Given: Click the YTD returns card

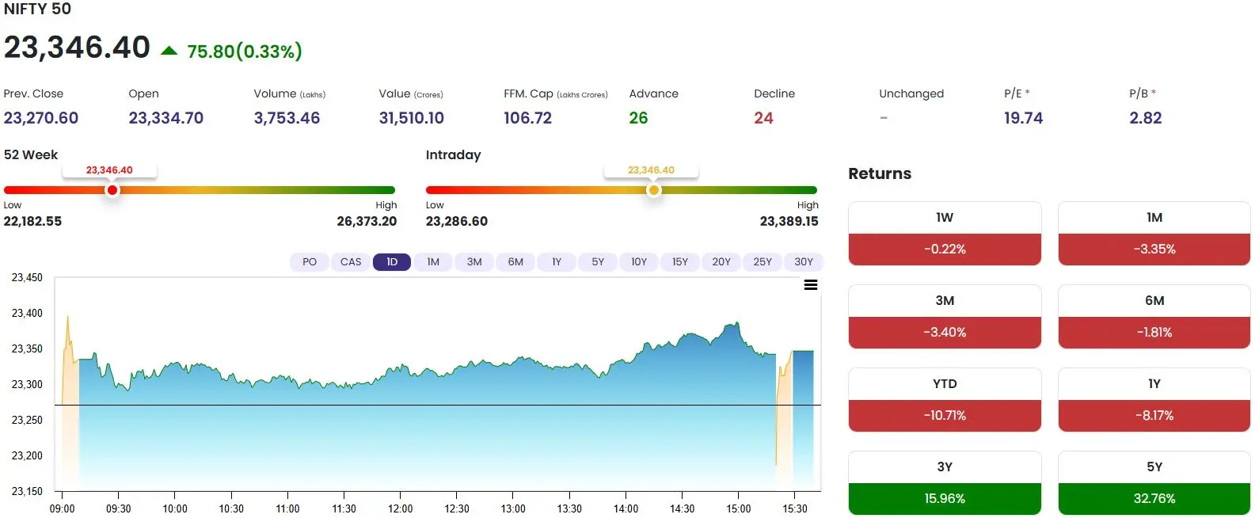Looking at the screenshot, I should [x=945, y=400].
